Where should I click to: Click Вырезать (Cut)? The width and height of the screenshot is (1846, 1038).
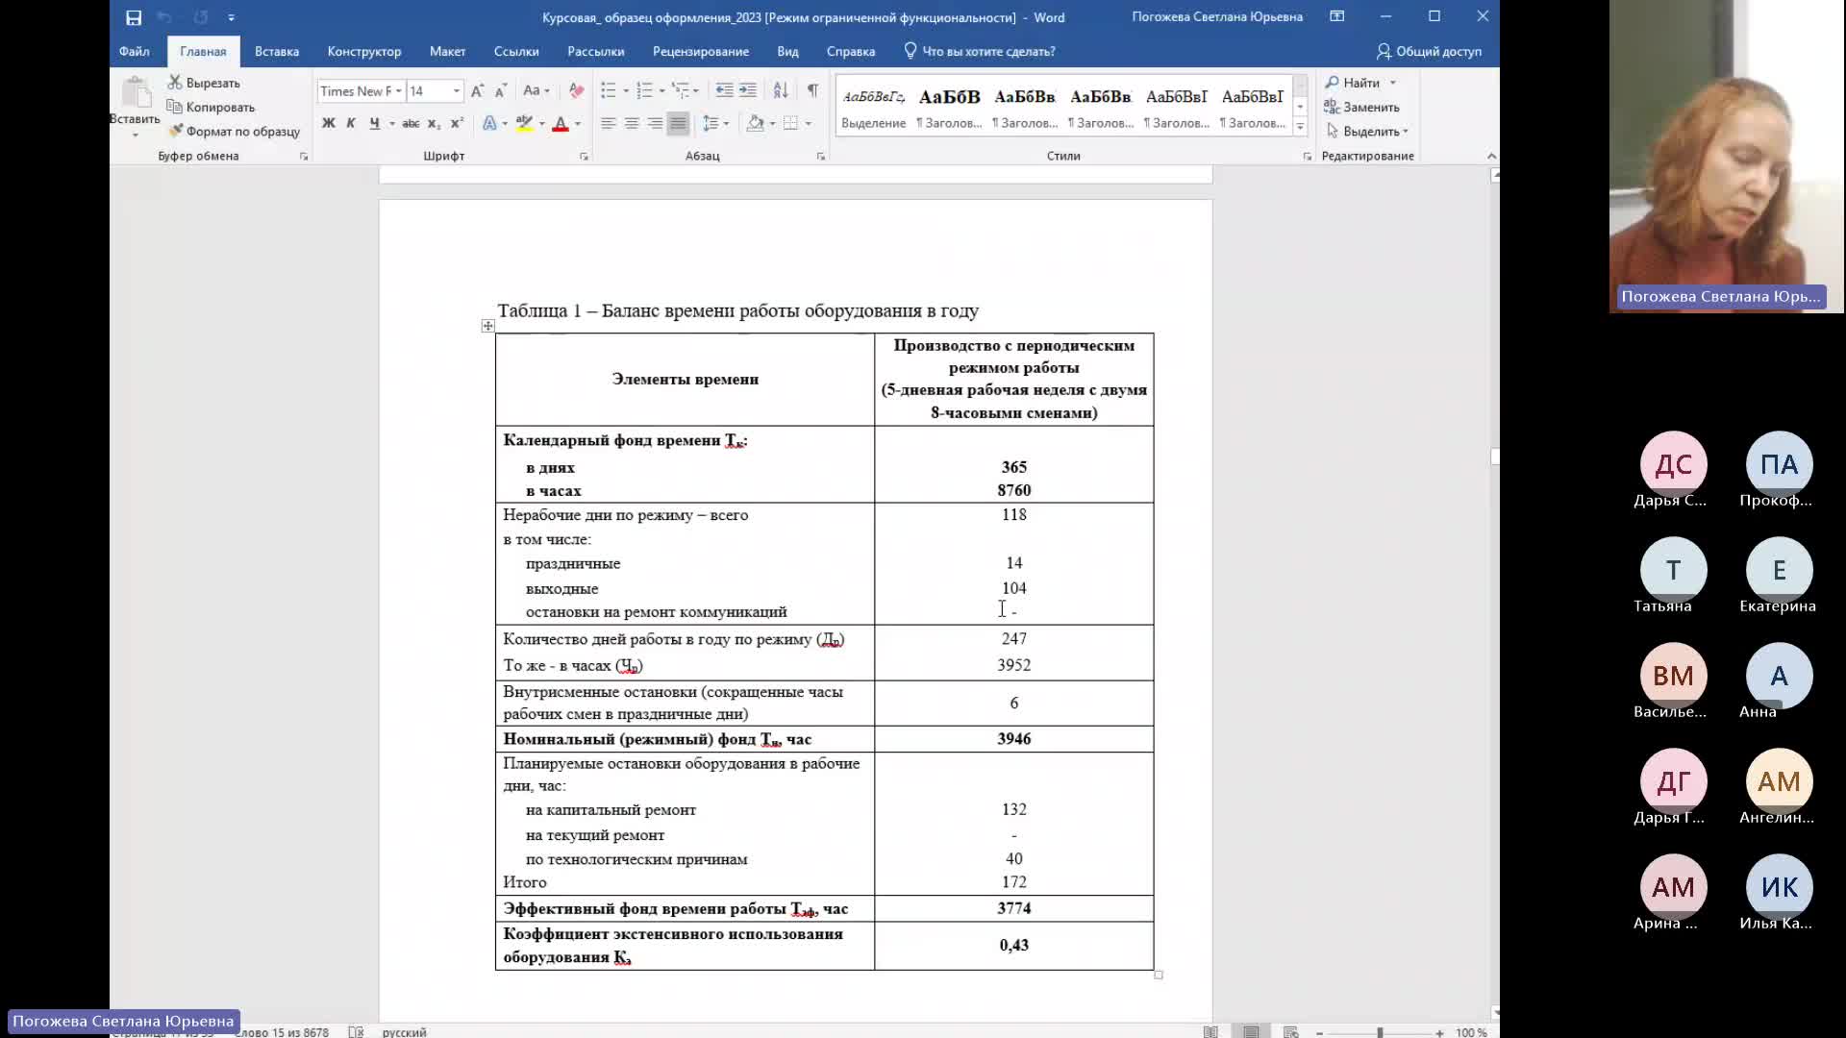[204, 83]
